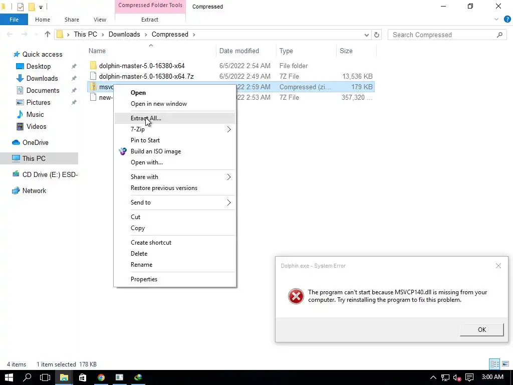513x385 pixels.
Task: Choose Delete in the context menu
Action: pyautogui.click(x=139, y=254)
